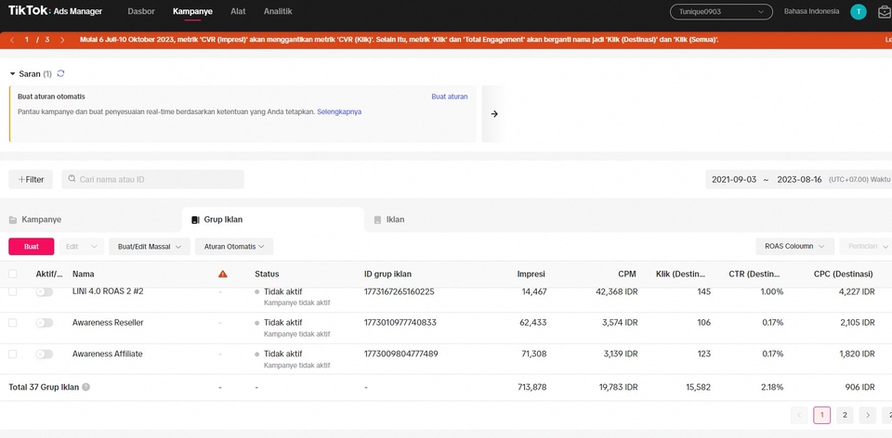This screenshot has width=892, height=438.
Task: Go to next announcement banner arrow
Action: [x=62, y=40]
